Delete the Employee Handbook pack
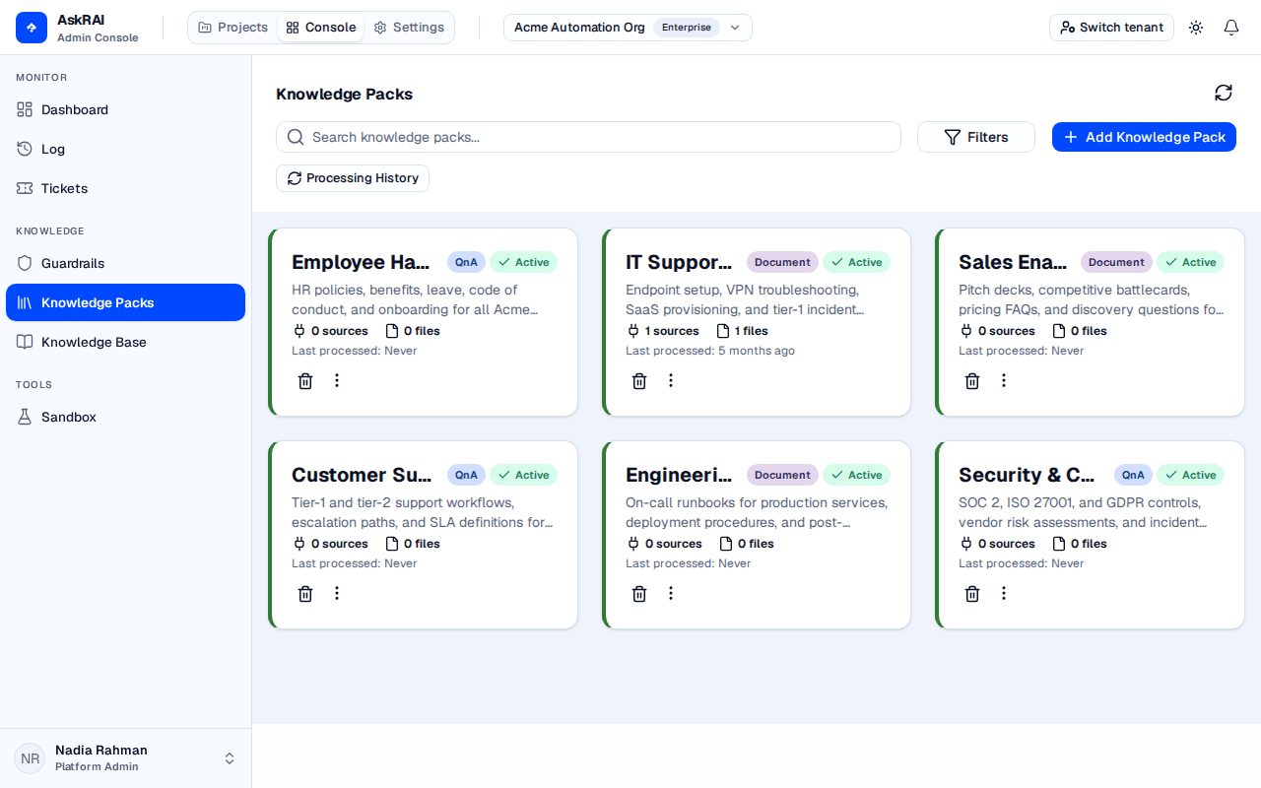 [305, 380]
